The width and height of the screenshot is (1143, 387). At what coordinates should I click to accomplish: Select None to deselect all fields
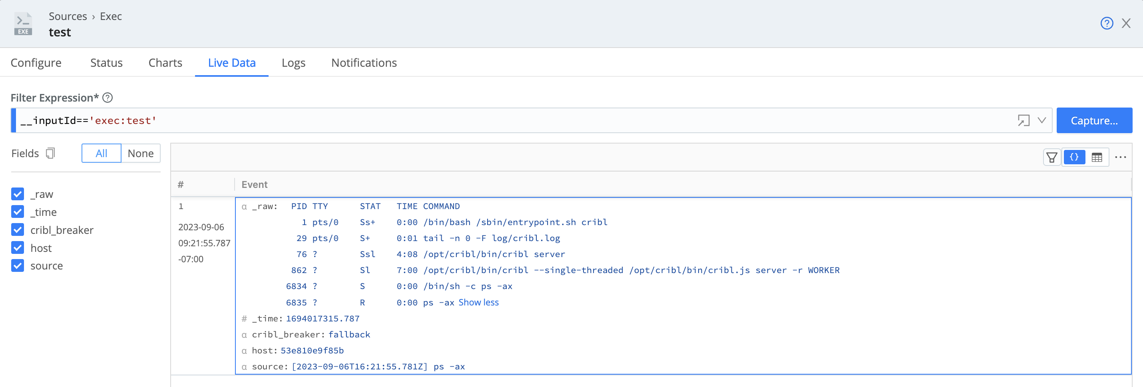(x=140, y=153)
